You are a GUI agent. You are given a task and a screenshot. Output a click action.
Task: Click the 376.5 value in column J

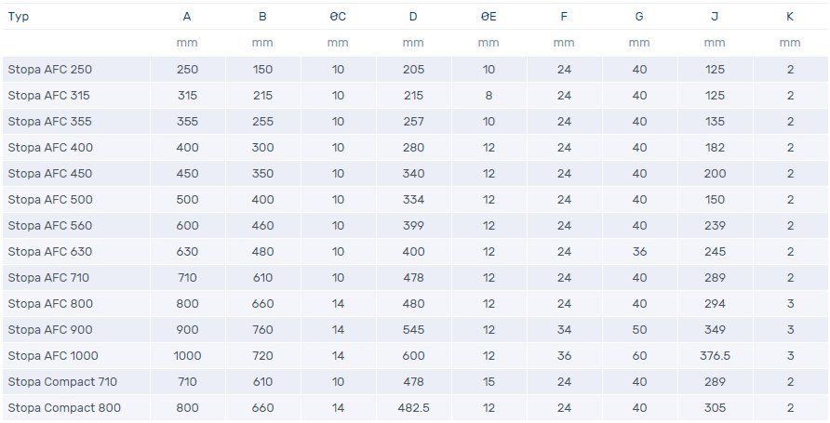click(715, 355)
